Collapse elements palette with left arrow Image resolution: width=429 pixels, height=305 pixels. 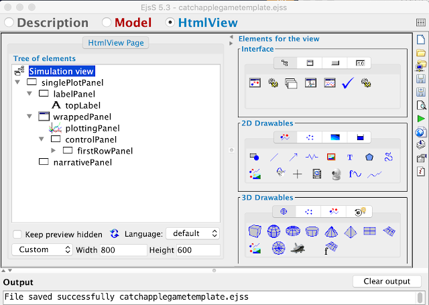pyautogui.click(x=231, y=37)
